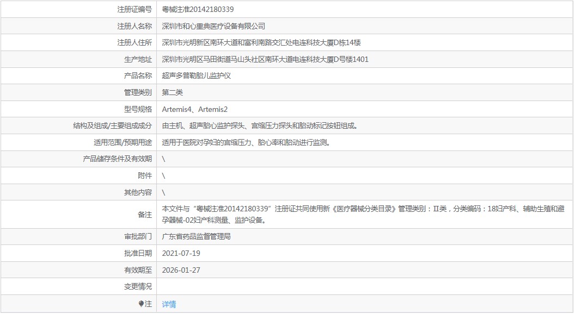
Task: Select registration number 粤械注准20142180339
Action: pos(198,9)
